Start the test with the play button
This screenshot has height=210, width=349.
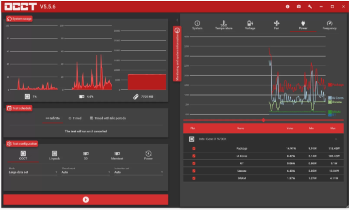(x=86, y=199)
